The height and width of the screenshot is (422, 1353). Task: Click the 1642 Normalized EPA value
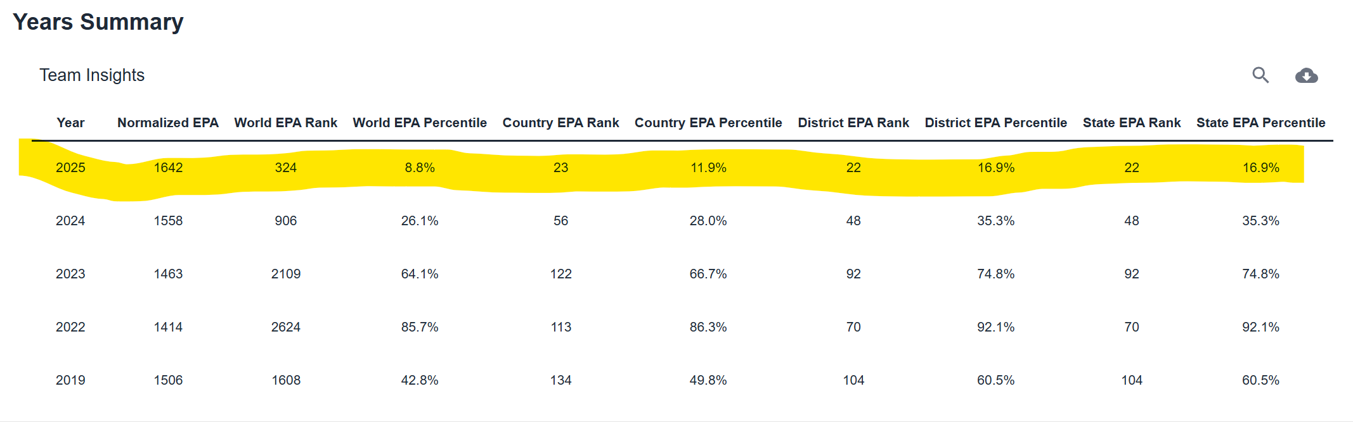pos(168,168)
